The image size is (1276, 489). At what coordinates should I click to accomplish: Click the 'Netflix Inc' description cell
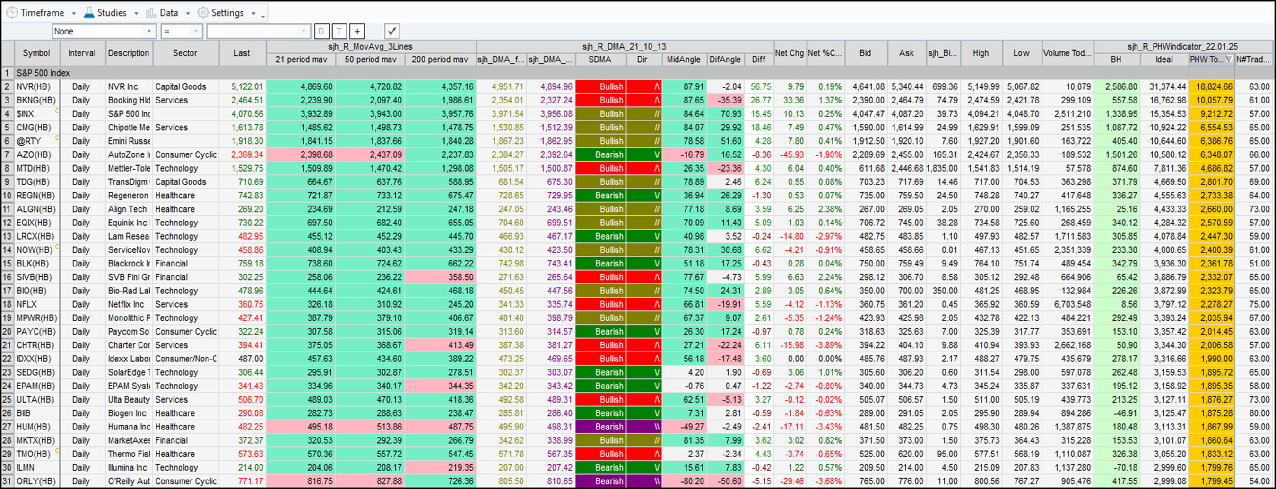click(129, 304)
